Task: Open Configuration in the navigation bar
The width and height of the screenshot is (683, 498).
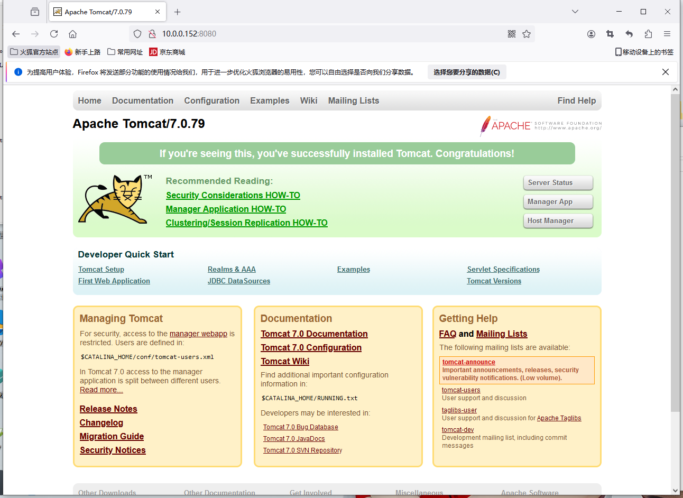Action: coord(211,100)
